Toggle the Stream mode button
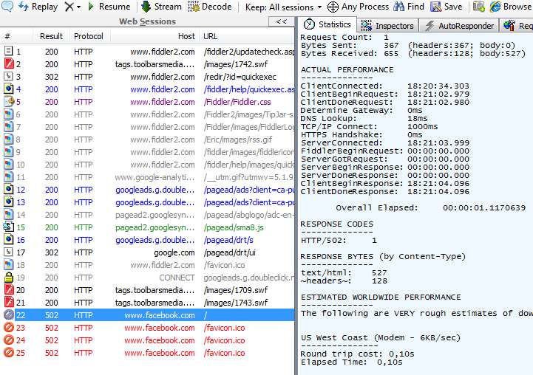Image resolution: width=533 pixels, height=375 pixels. click(x=161, y=7)
